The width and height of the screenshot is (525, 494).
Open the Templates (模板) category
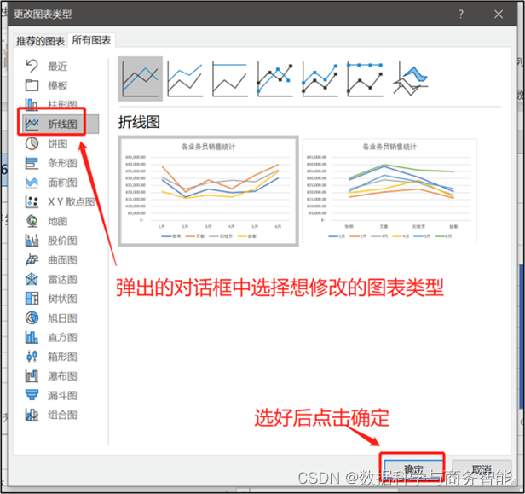(47, 85)
